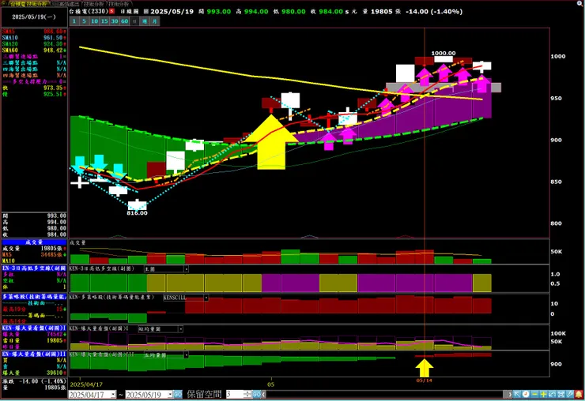Click the cursor arrow tool icon
Viewport: 585px width, 401px height.
click(x=517, y=394)
